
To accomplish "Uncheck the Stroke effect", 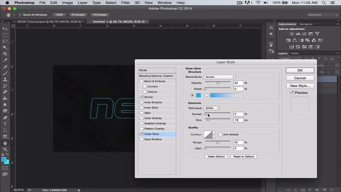I will point(142,97).
